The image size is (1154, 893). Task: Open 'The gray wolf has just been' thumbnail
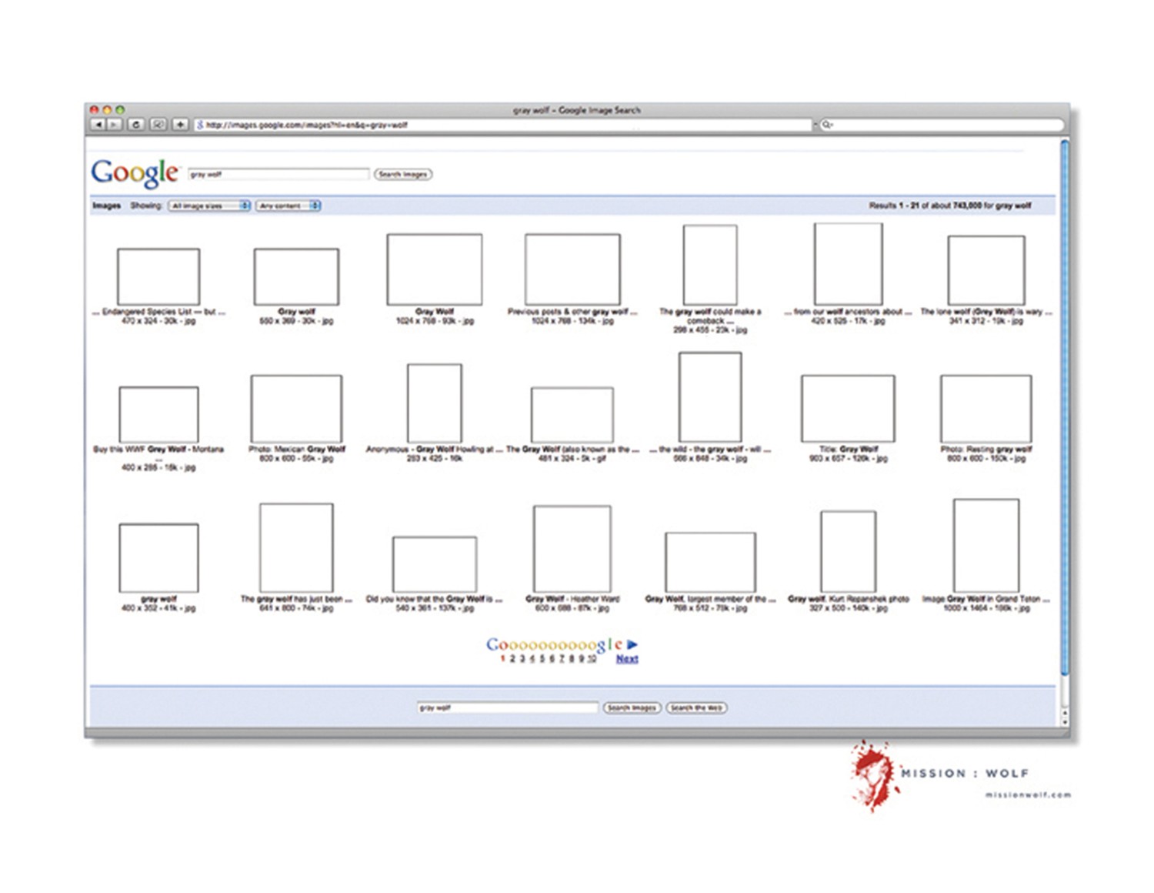click(296, 548)
